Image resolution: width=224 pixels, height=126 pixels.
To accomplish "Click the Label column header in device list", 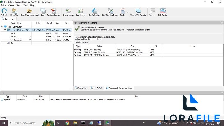I will click(x=39, y=23).
